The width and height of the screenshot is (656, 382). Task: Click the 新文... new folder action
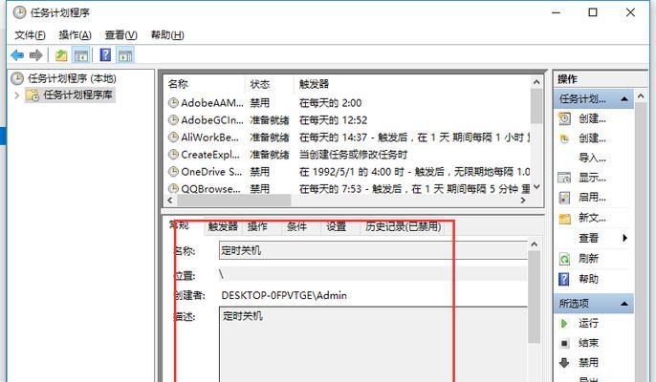click(x=592, y=218)
